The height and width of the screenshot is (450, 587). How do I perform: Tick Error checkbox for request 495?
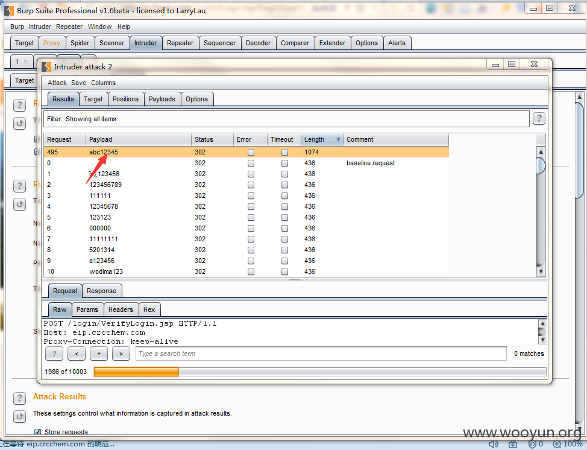click(251, 152)
